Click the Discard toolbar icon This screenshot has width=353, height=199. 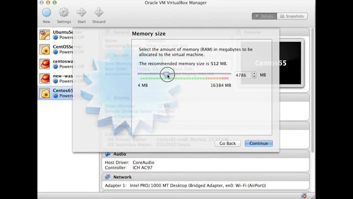(99, 12)
